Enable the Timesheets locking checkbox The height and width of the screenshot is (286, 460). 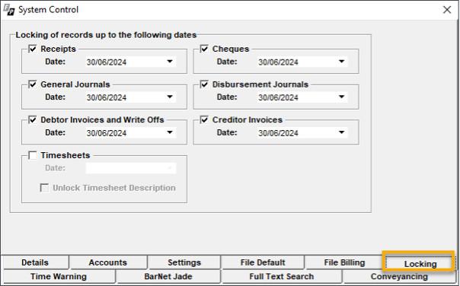coord(33,155)
